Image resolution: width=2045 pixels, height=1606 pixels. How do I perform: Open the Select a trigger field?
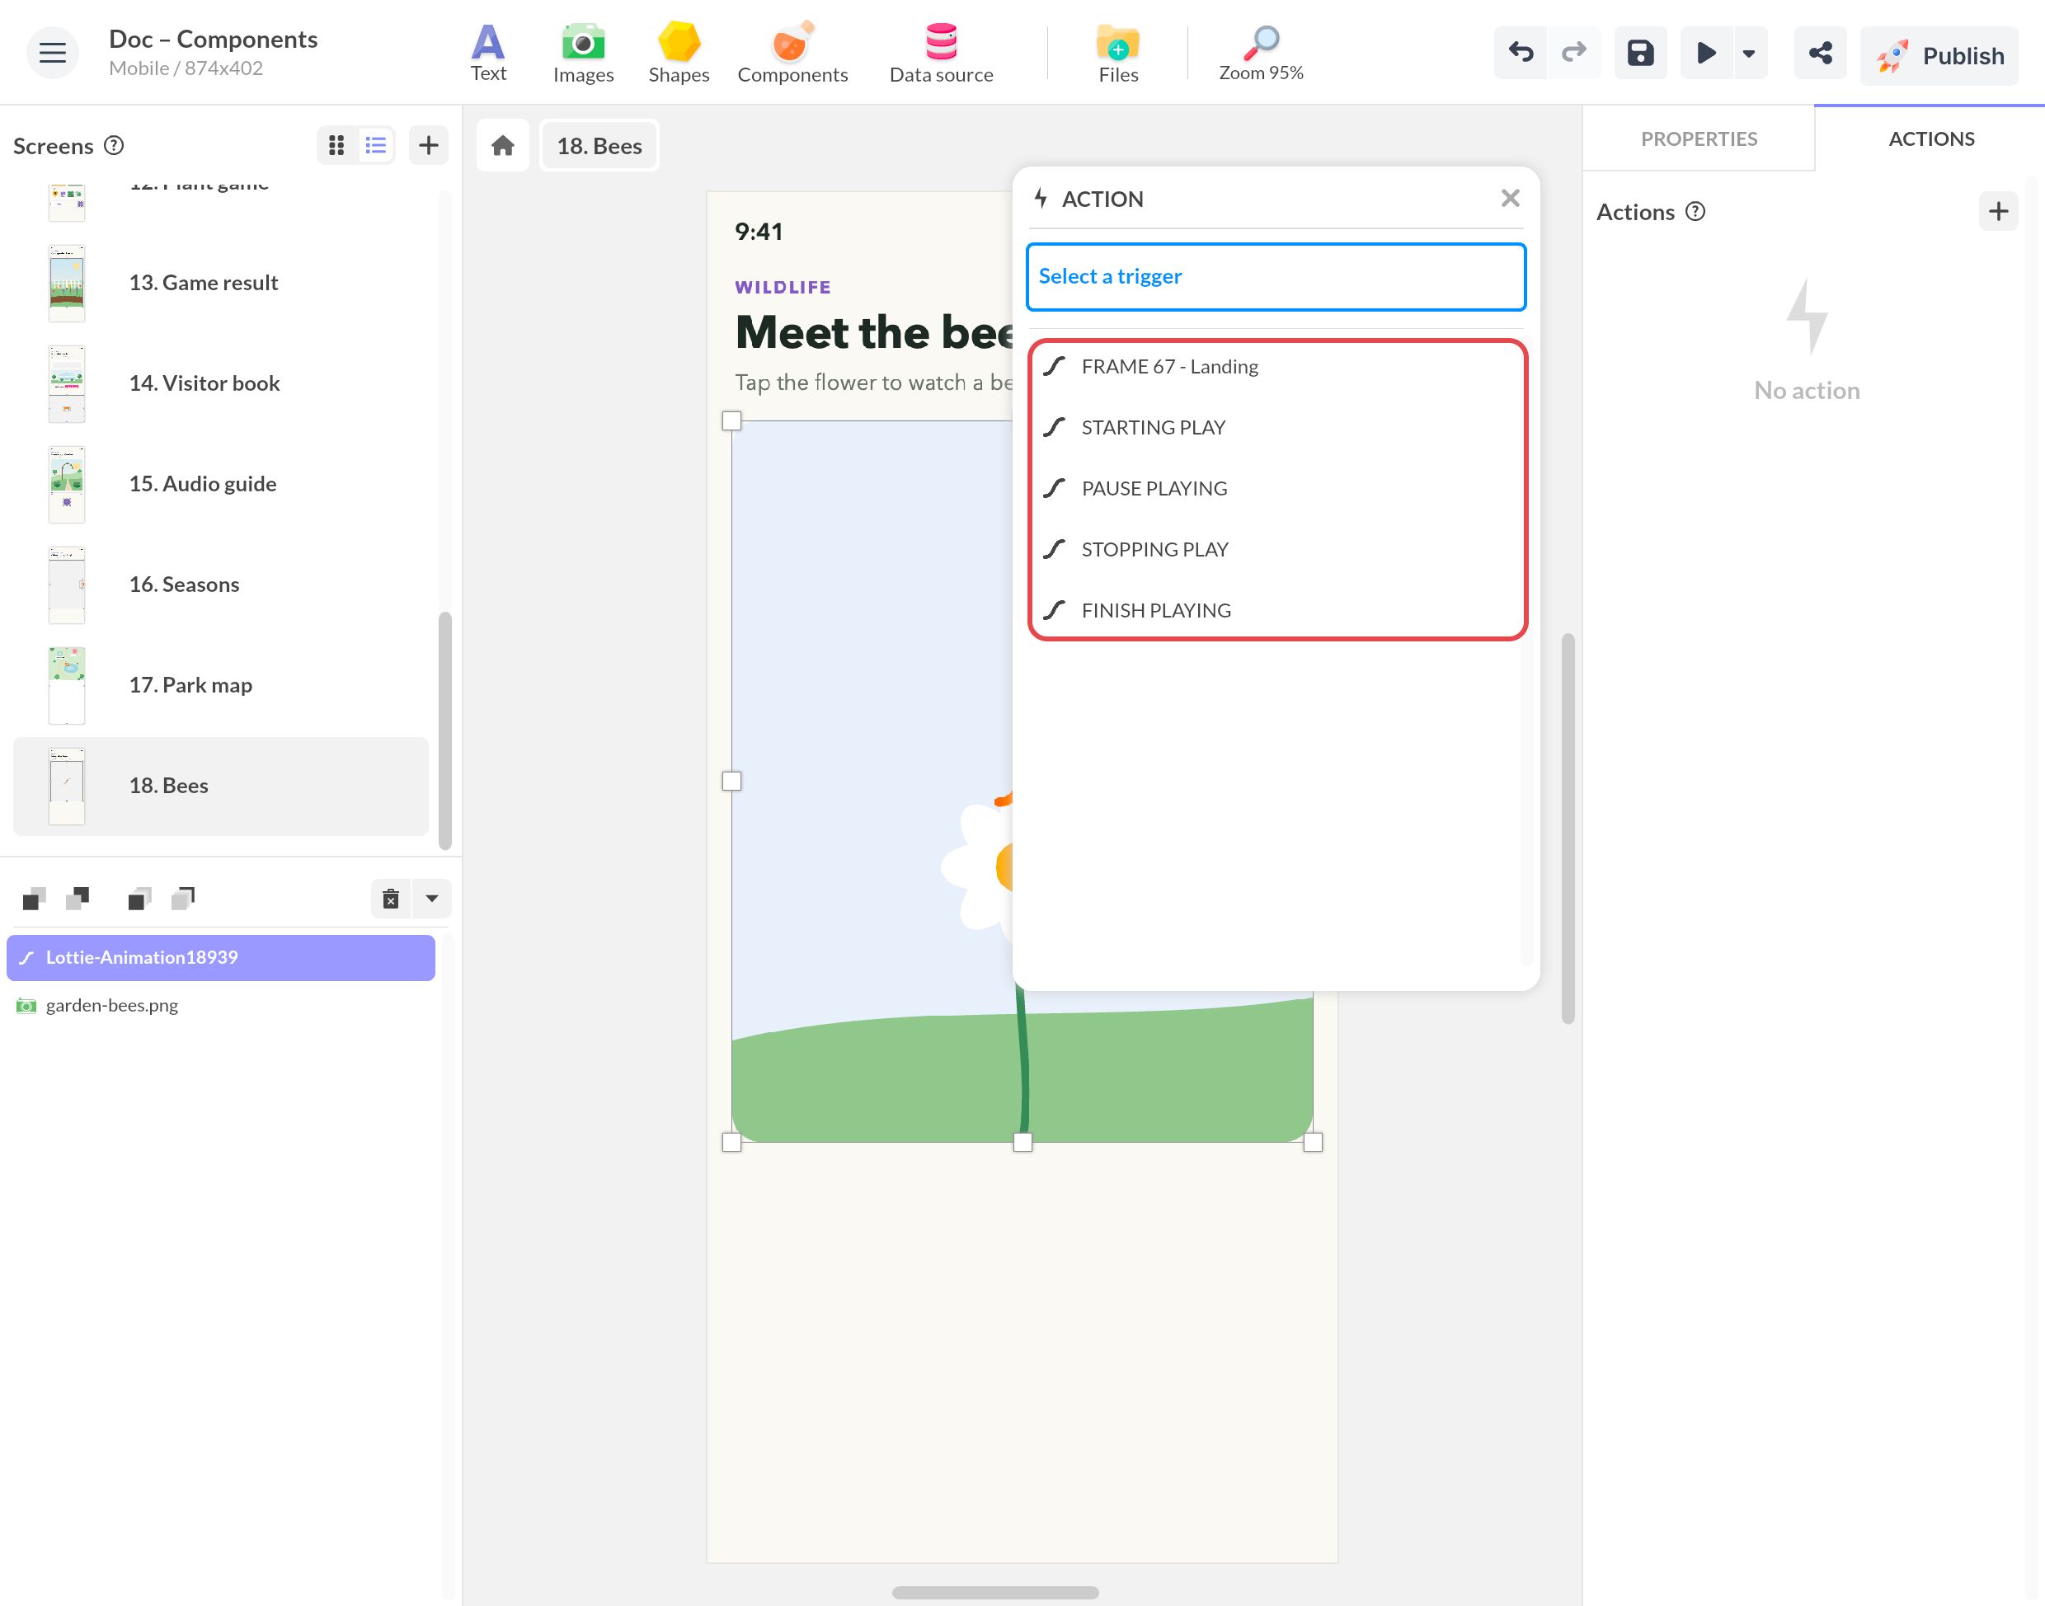(1275, 276)
